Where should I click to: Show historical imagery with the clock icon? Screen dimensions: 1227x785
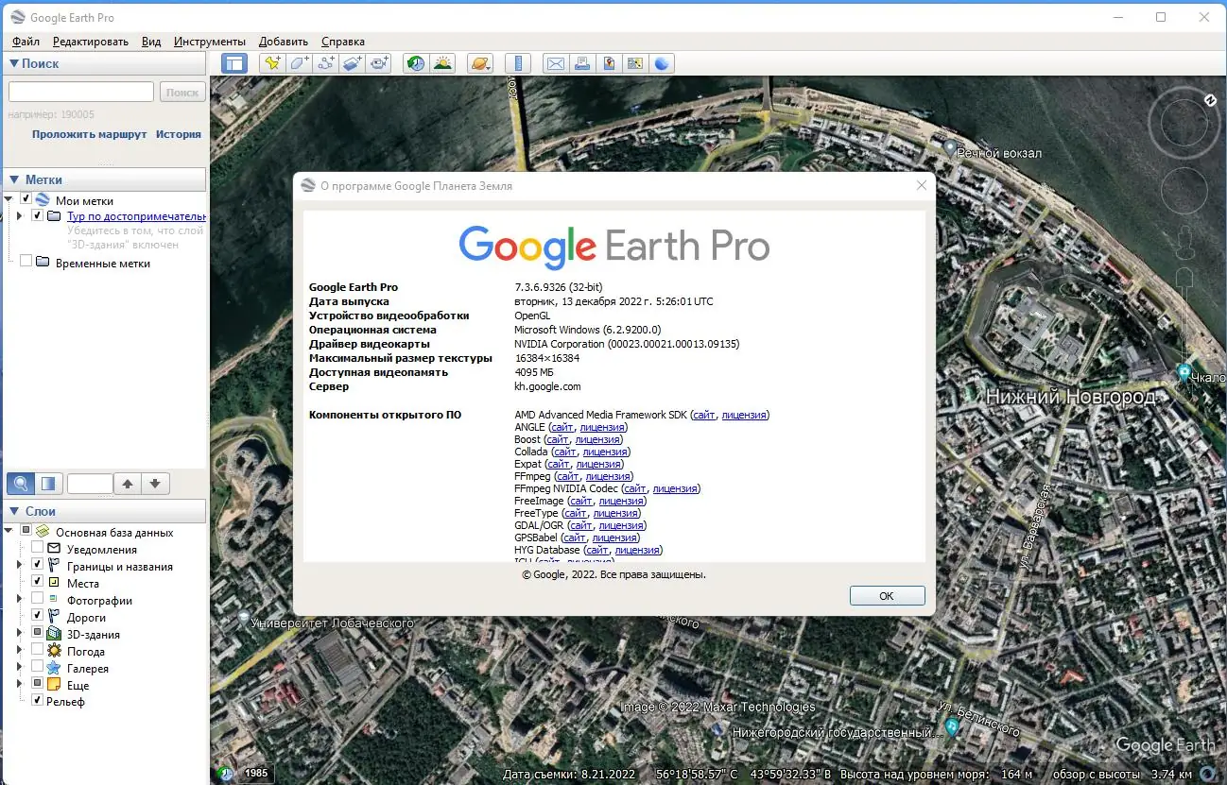[x=414, y=63]
